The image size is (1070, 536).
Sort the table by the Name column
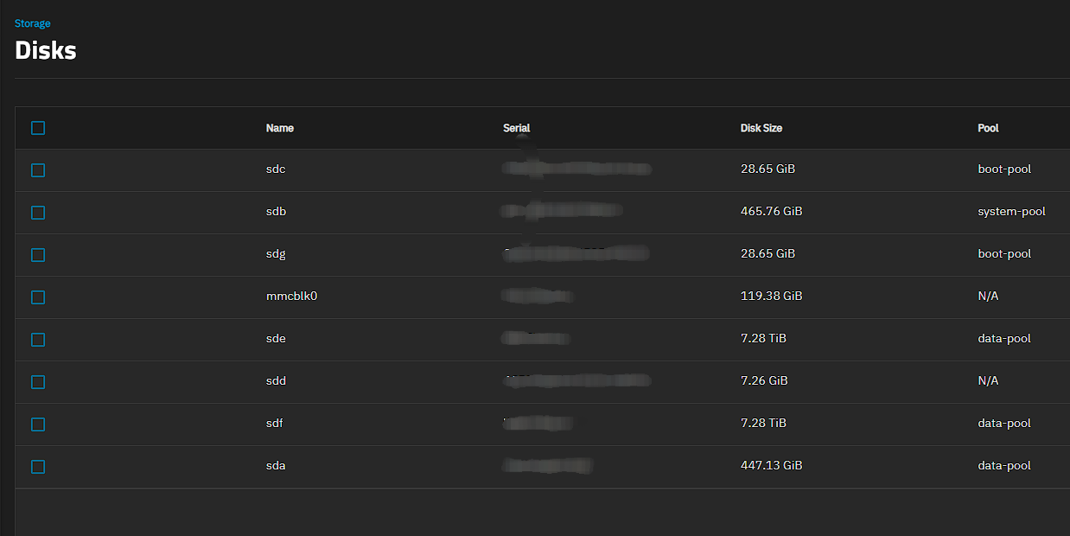pyautogui.click(x=279, y=127)
